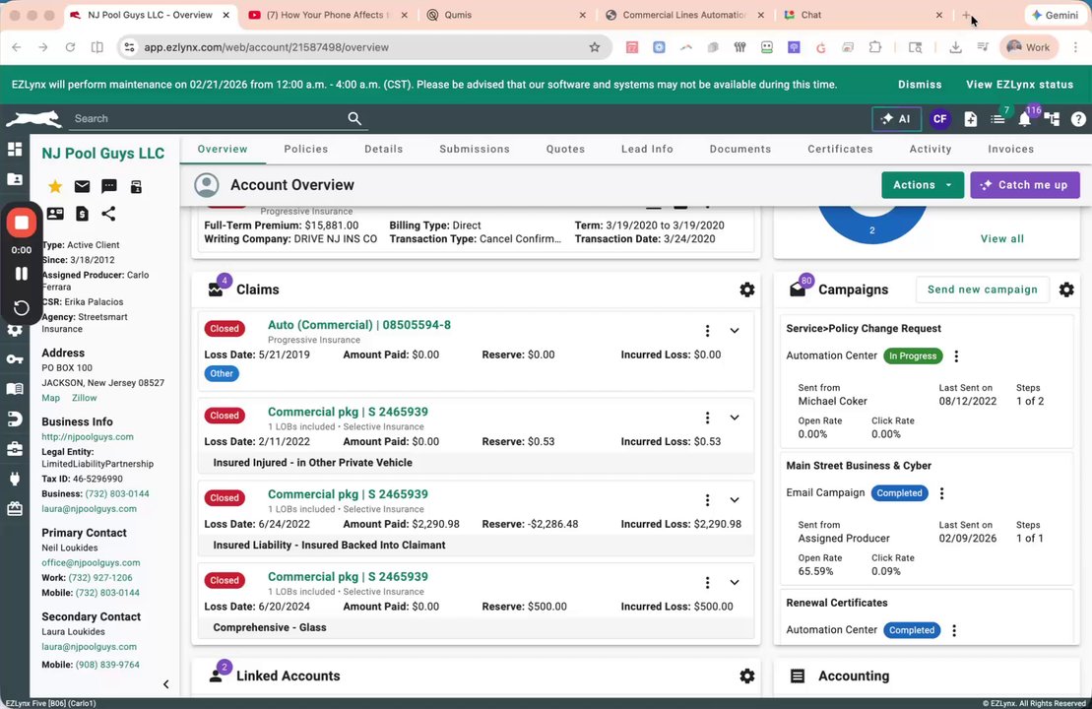The image size is (1092, 709).
Task: Open options for Main Street Business campaign
Action: [941, 493]
